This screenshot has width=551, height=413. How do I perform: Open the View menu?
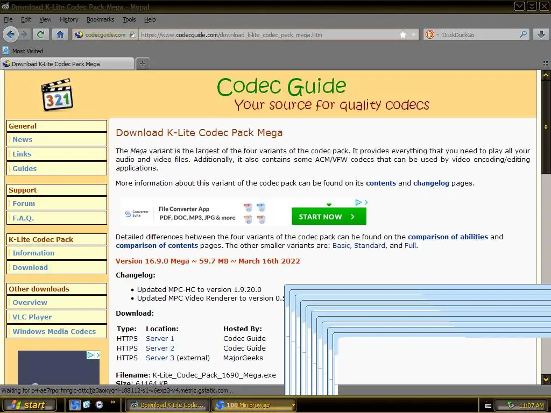tap(45, 19)
